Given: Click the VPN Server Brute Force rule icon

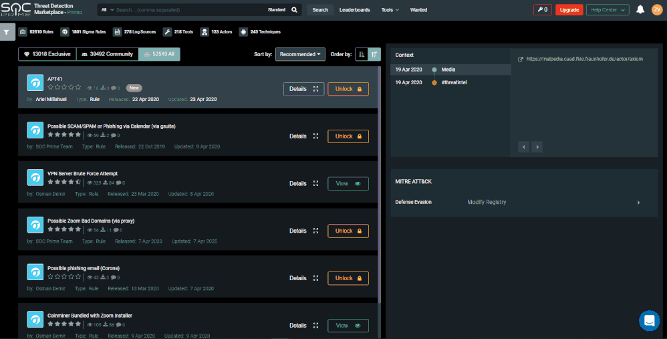Looking at the screenshot, I should click(35, 177).
